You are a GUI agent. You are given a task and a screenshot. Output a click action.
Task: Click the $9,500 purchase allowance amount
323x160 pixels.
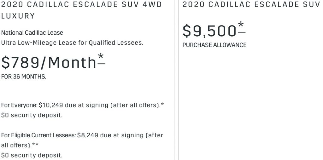click(209, 31)
